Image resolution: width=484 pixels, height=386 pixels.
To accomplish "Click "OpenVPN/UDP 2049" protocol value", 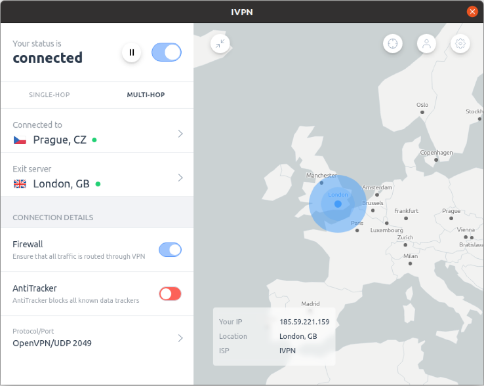I will tap(52, 343).
